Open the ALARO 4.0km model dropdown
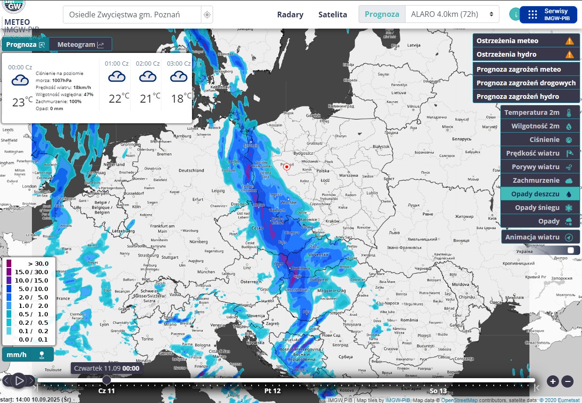The image size is (582, 403). (x=452, y=14)
